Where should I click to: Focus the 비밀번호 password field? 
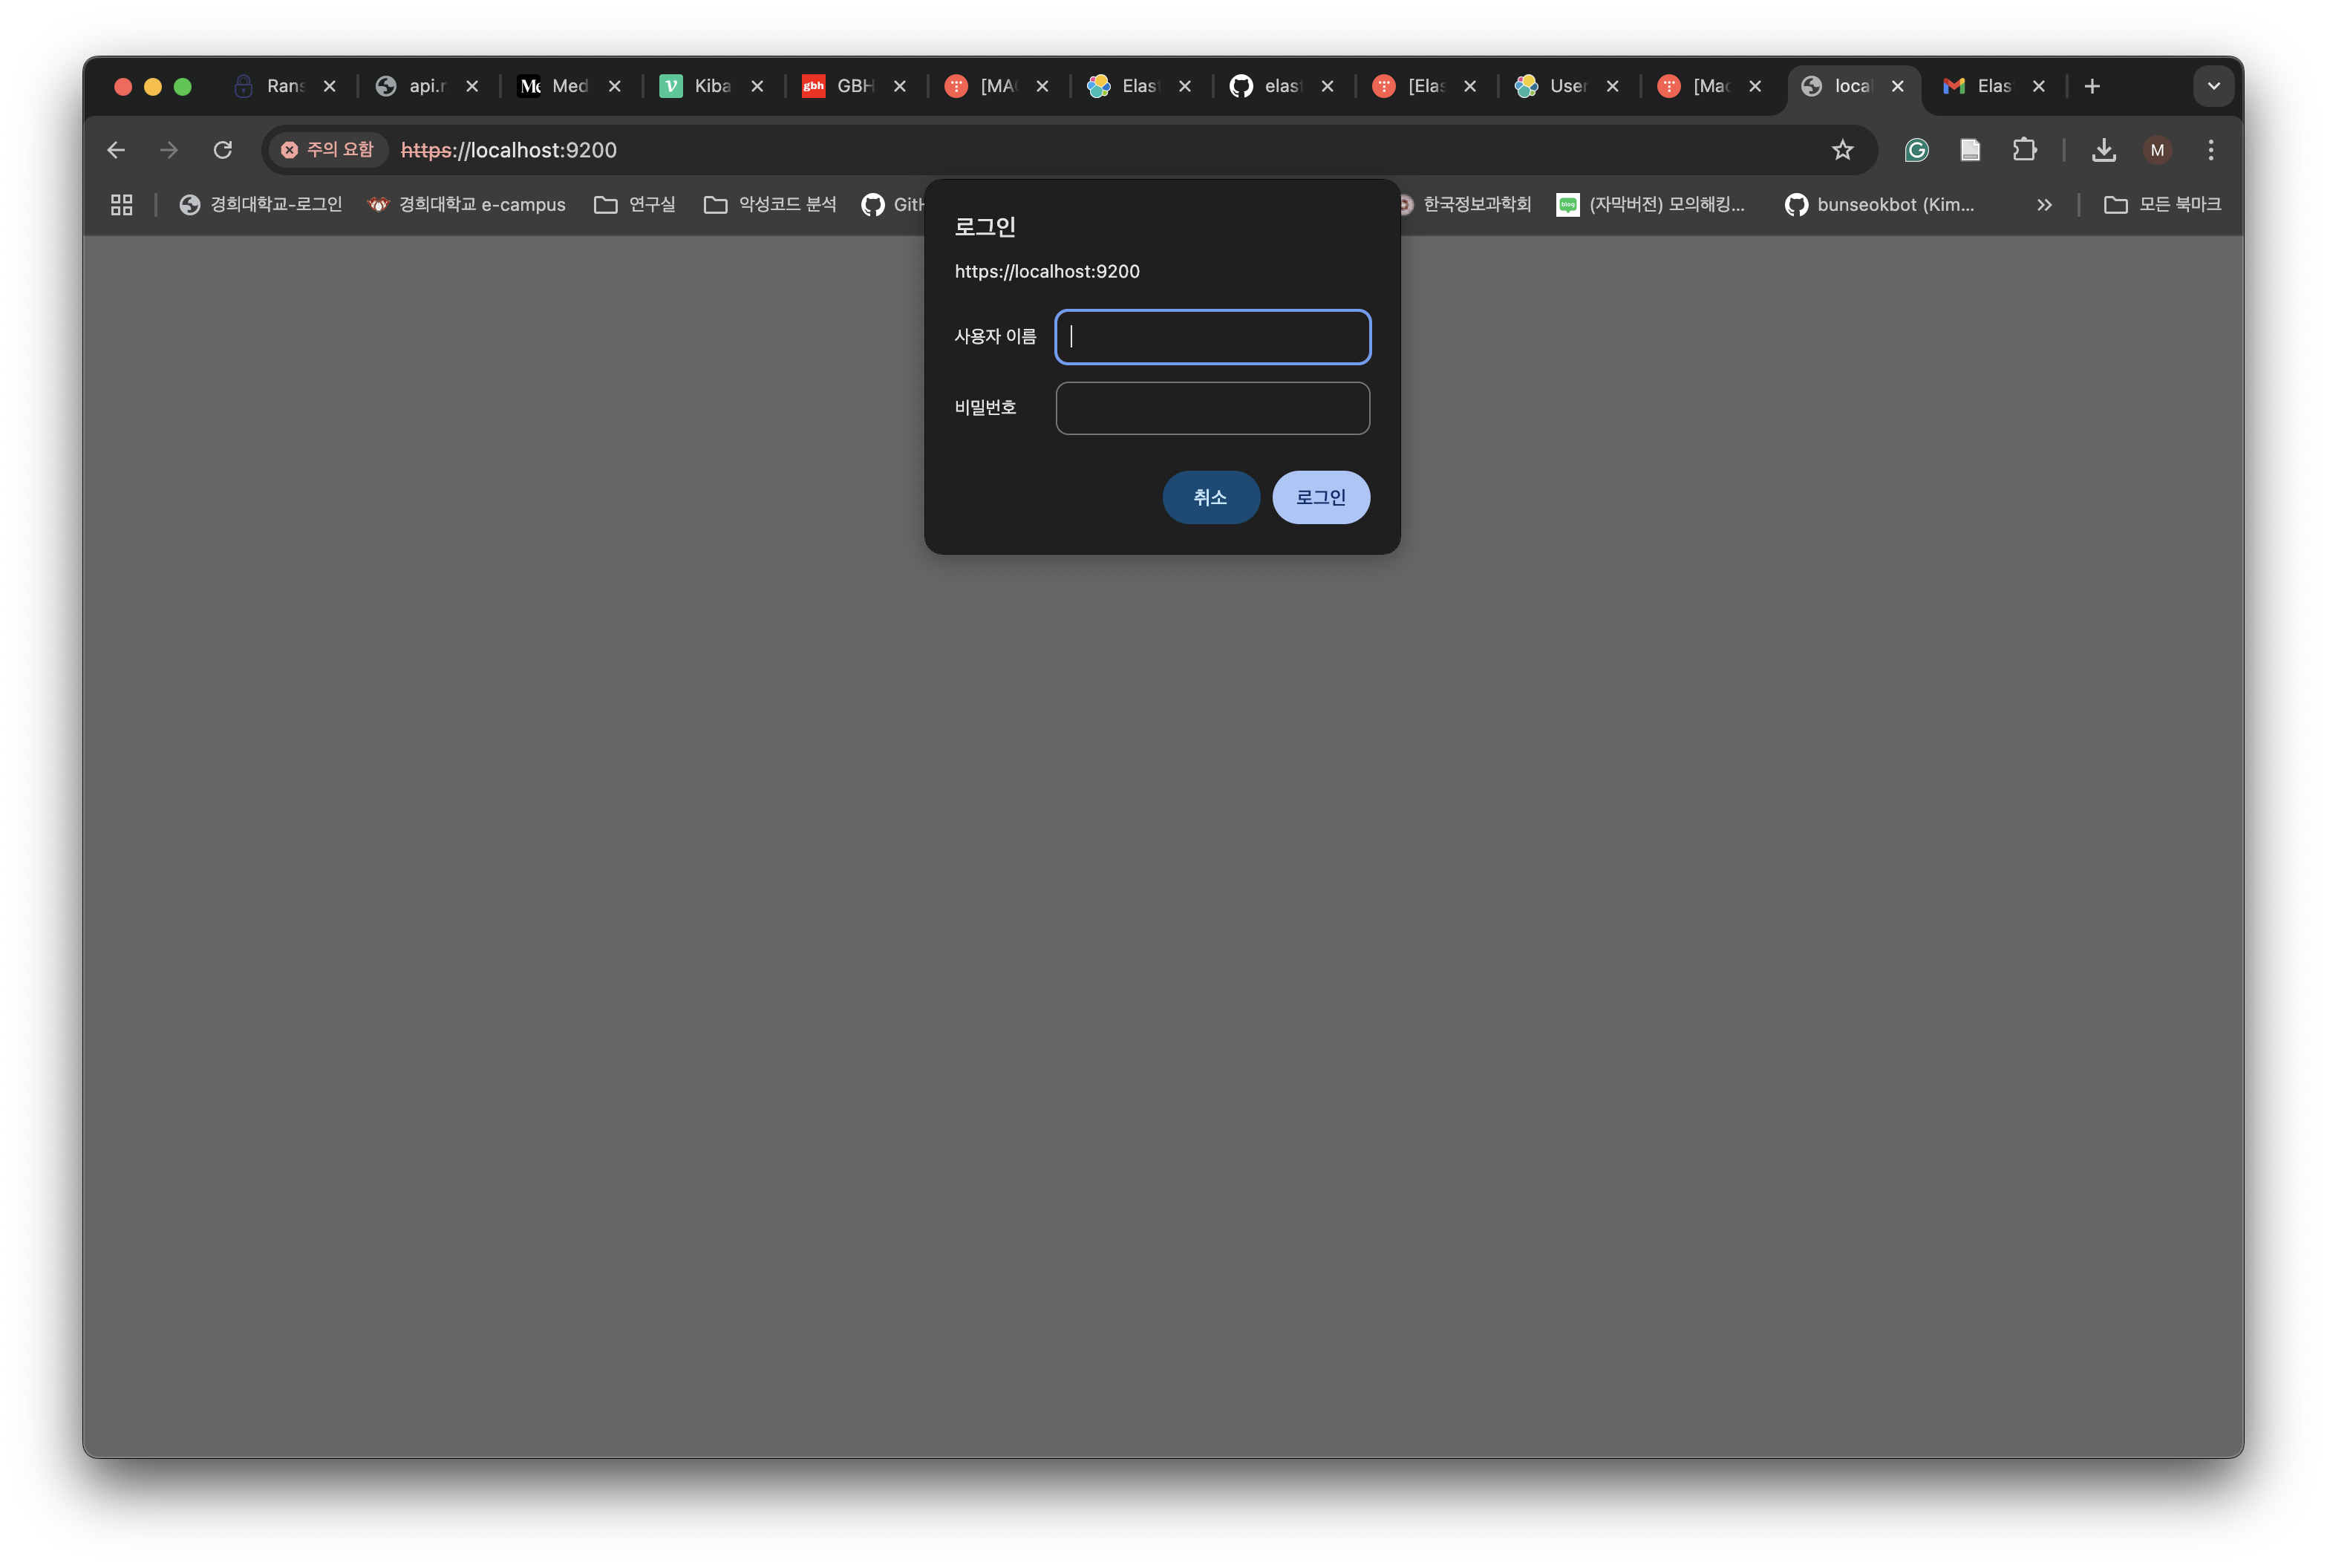(1212, 408)
